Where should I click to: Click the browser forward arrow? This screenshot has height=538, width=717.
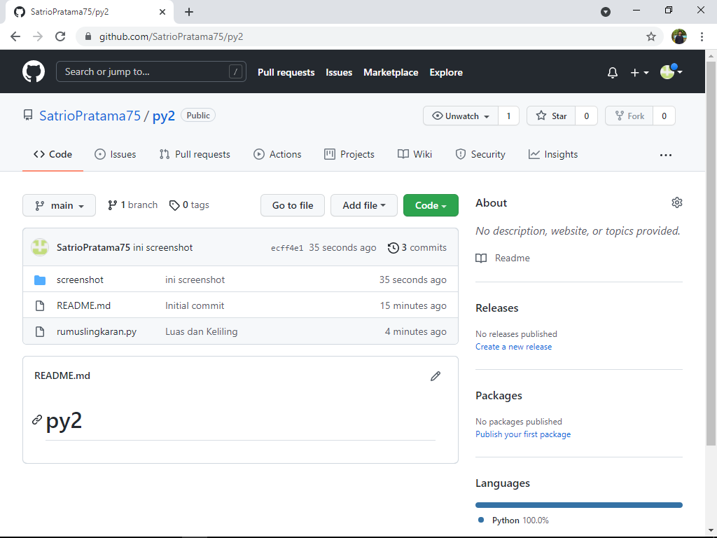coord(38,36)
